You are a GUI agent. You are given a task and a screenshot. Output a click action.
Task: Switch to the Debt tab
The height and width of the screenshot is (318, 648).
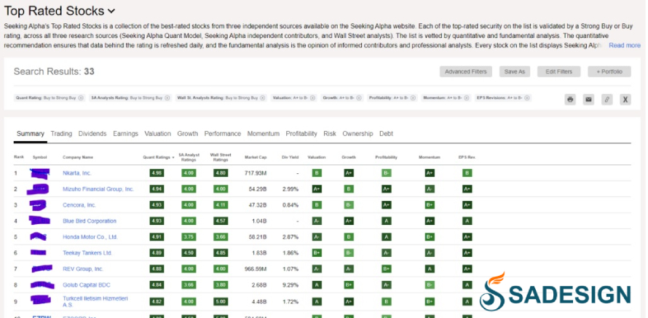click(x=386, y=134)
